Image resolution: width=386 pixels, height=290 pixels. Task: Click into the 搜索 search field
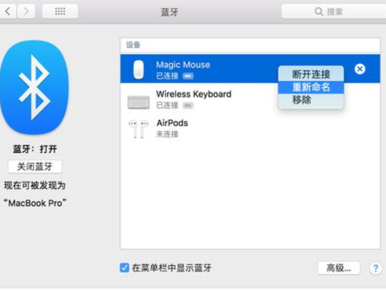pyautogui.click(x=334, y=11)
